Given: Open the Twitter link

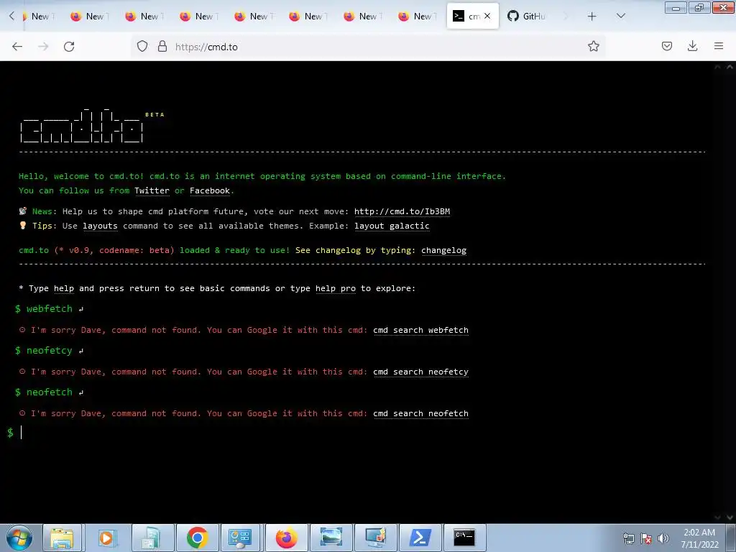Looking at the screenshot, I should coord(152,190).
